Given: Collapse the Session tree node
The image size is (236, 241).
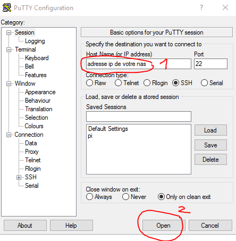Looking at the screenshot, I should pyautogui.click(x=9, y=32).
